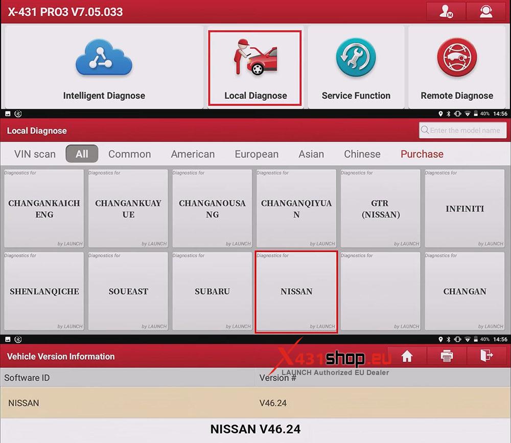This screenshot has height=443, width=511.
Task: View the Chinese brands tab
Action: pyautogui.click(x=362, y=154)
